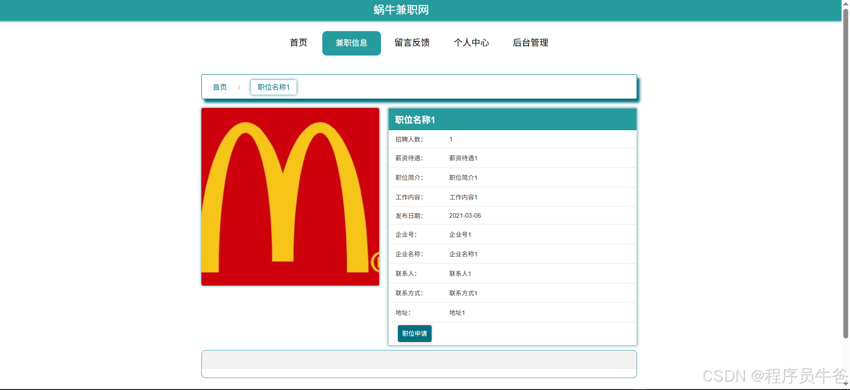Click the 企业名称 label
The height and width of the screenshot is (390, 850).
(409, 254)
